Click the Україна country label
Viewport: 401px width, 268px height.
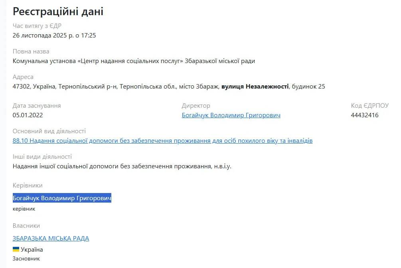[32, 250]
